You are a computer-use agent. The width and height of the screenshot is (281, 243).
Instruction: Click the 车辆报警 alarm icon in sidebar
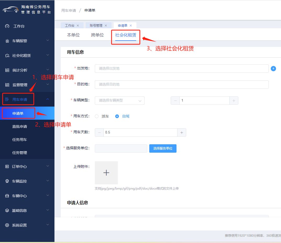7,41
